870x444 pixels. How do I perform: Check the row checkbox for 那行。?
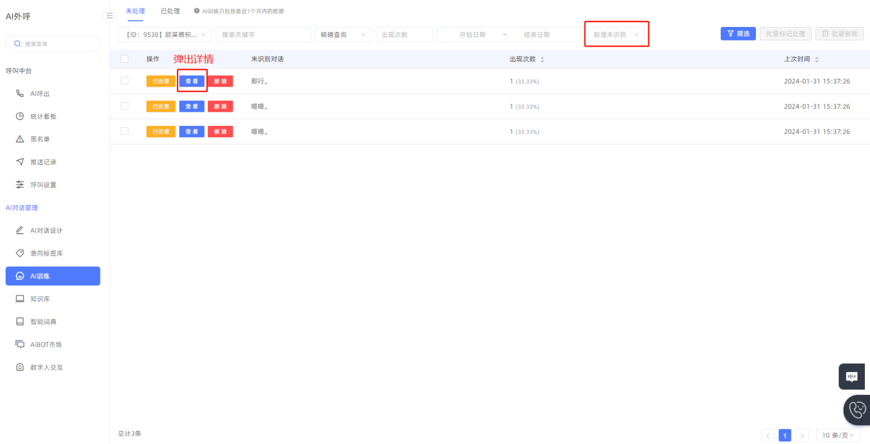124,81
